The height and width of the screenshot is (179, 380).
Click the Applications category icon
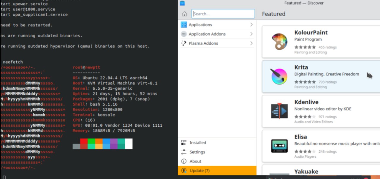(x=184, y=25)
